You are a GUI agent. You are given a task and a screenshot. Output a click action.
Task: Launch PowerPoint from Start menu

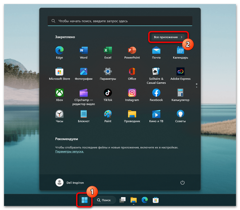click(x=132, y=51)
